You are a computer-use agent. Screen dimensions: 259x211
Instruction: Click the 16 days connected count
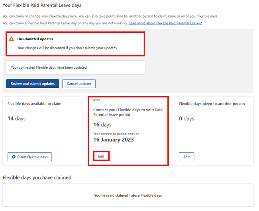point(102,125)
